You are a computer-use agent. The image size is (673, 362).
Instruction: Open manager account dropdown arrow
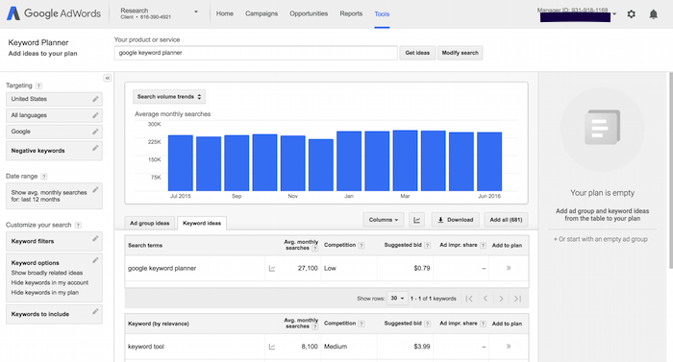click(x=614, y=14)
